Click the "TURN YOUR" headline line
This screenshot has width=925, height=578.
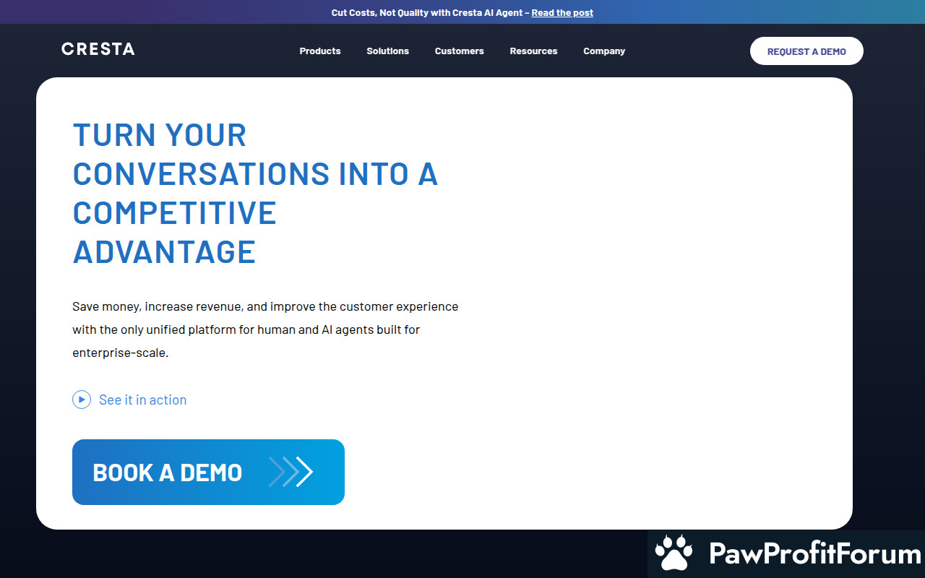(160, 135)
